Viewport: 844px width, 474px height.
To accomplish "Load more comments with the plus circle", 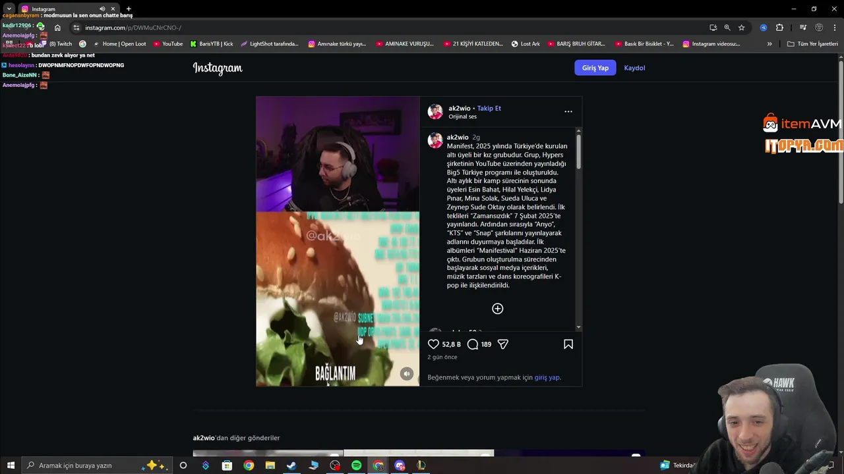I will (498, 309).
